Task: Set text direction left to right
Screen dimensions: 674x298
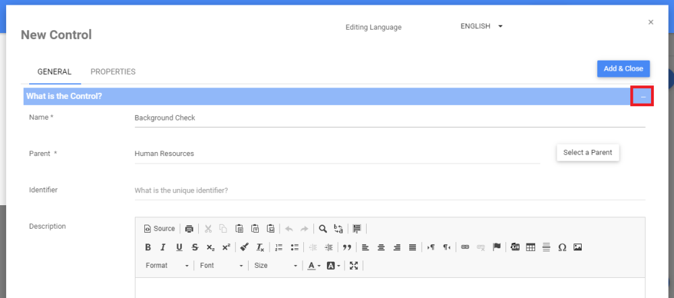Action: 431,247
